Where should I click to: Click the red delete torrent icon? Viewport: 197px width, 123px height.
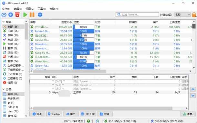pos(17,15)
